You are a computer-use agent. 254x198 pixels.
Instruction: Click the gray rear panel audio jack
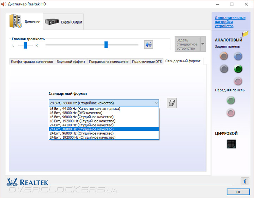coord(224,69)
